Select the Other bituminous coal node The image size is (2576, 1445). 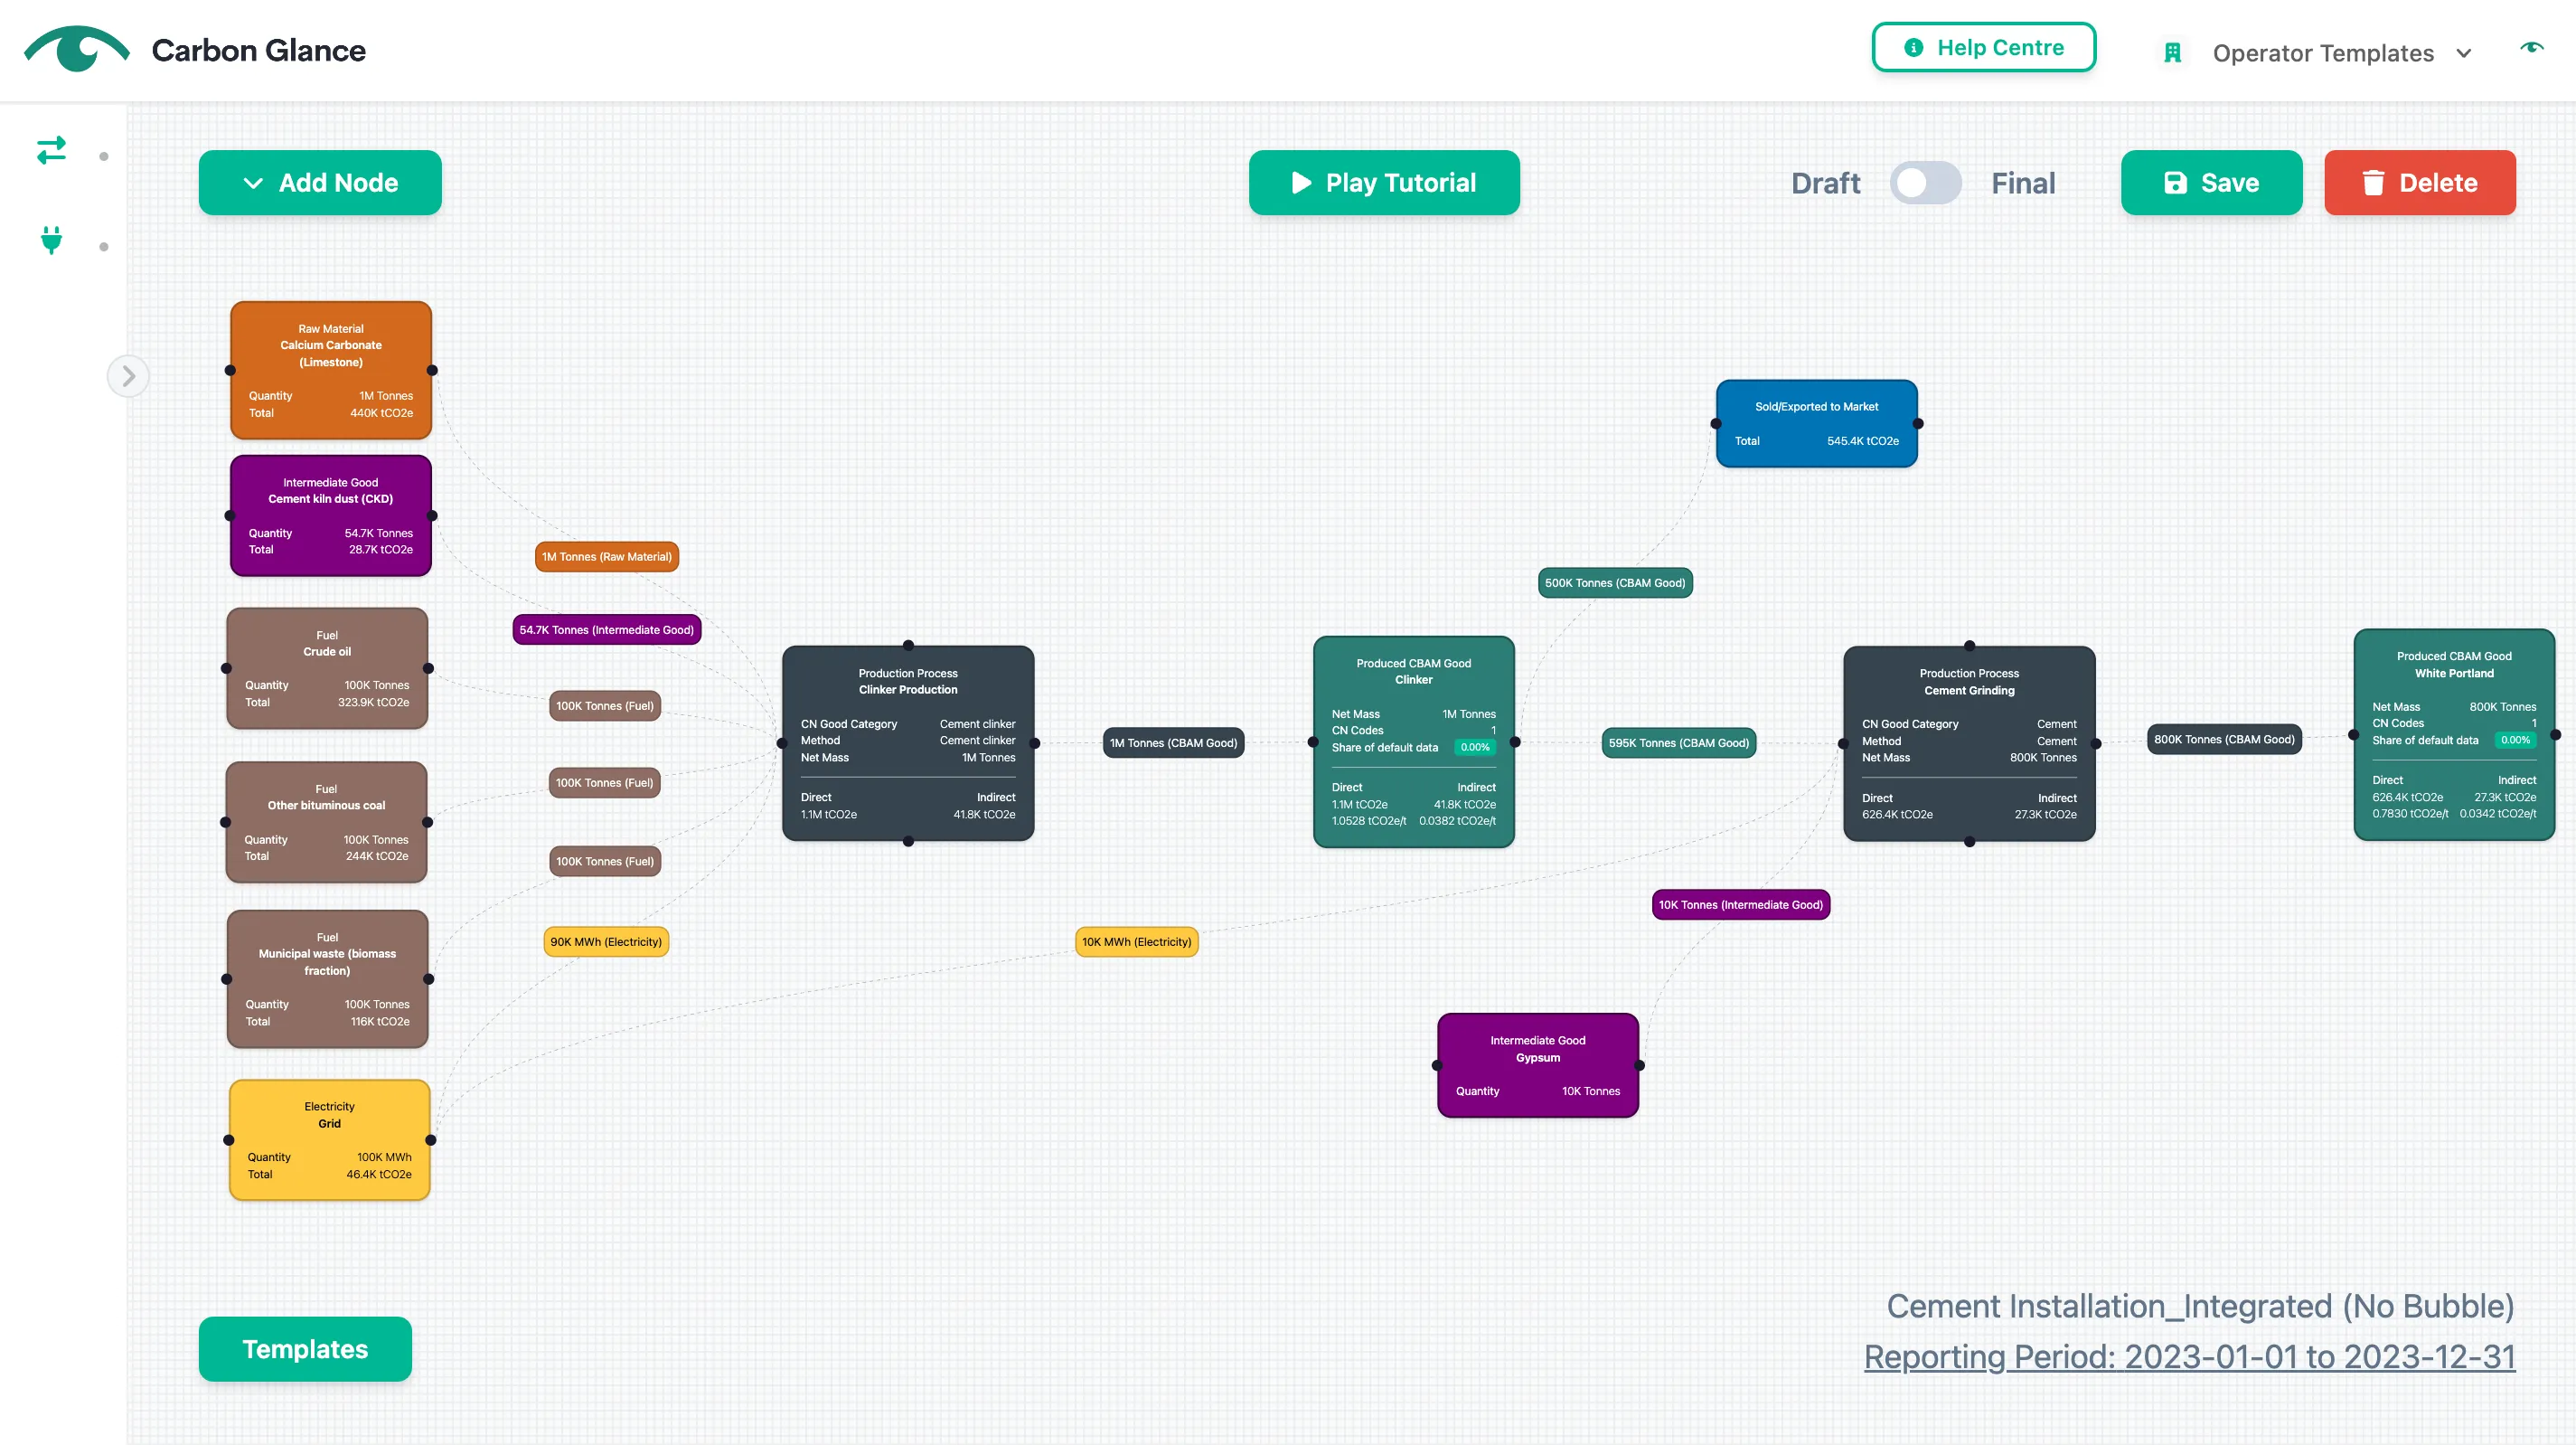pos(326,823)
